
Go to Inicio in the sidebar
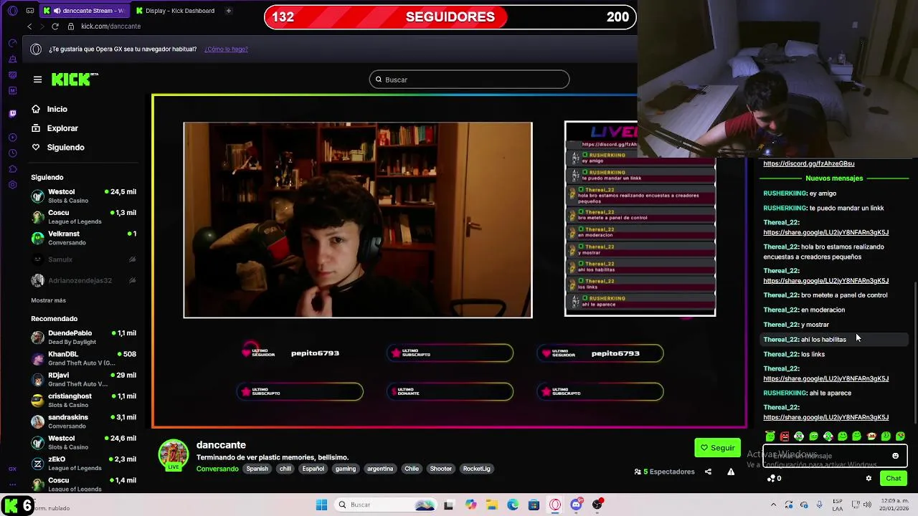point(49,109)
